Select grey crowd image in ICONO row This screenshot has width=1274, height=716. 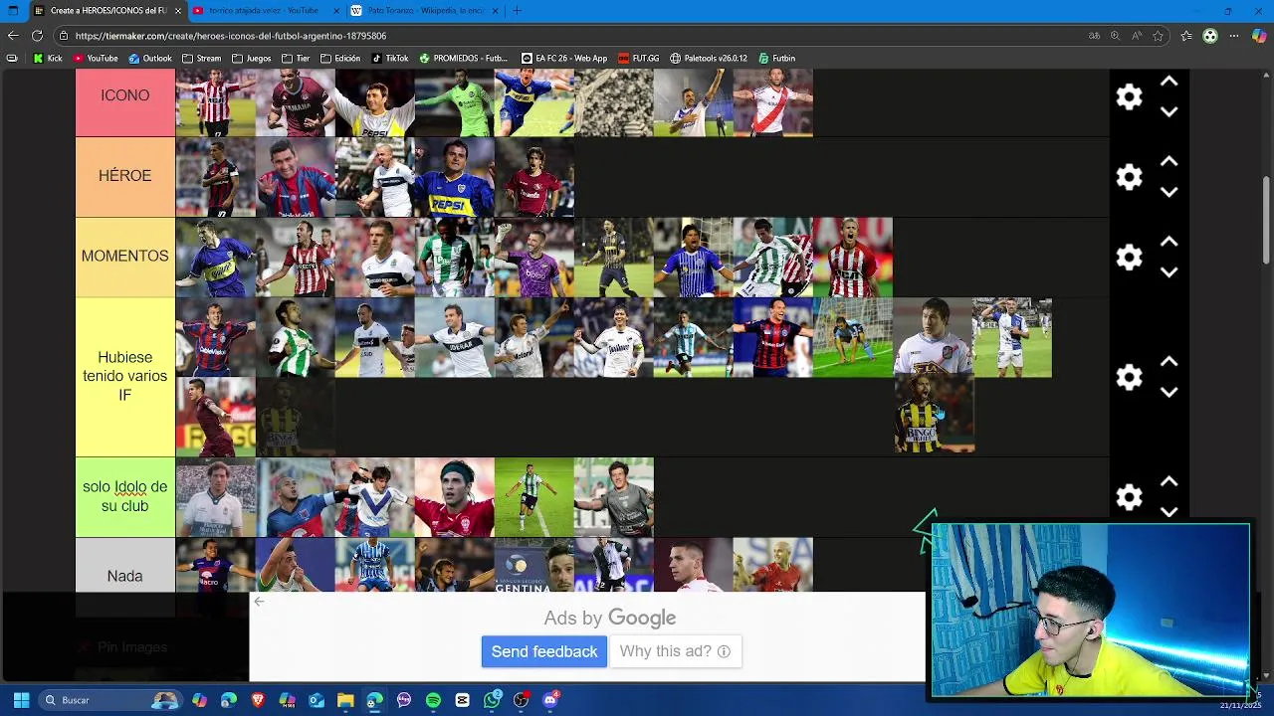(x=614, y=101)
